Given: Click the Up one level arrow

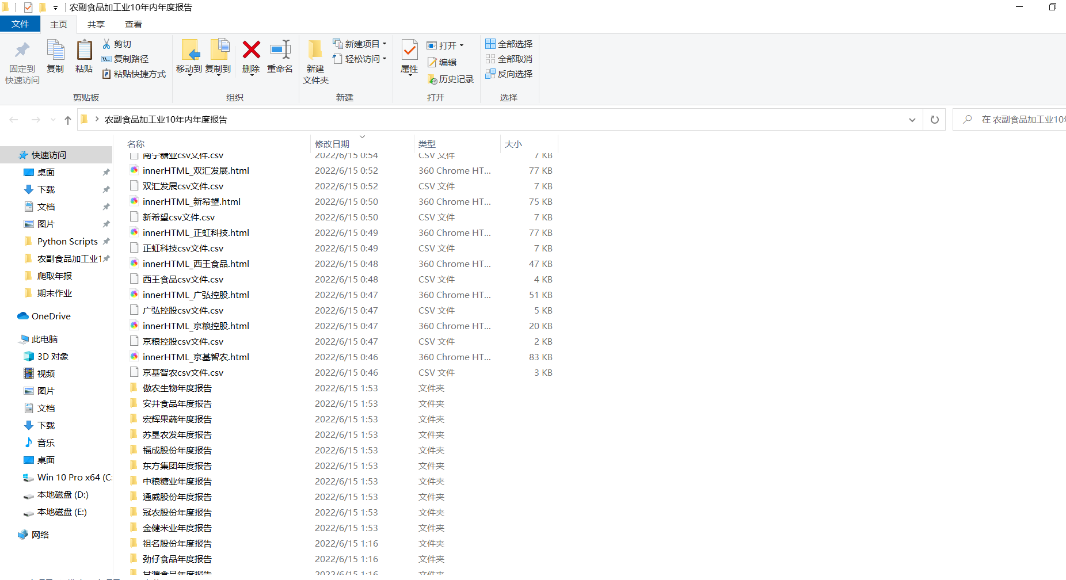Looking at the screenshot, I should coord(68,120).
